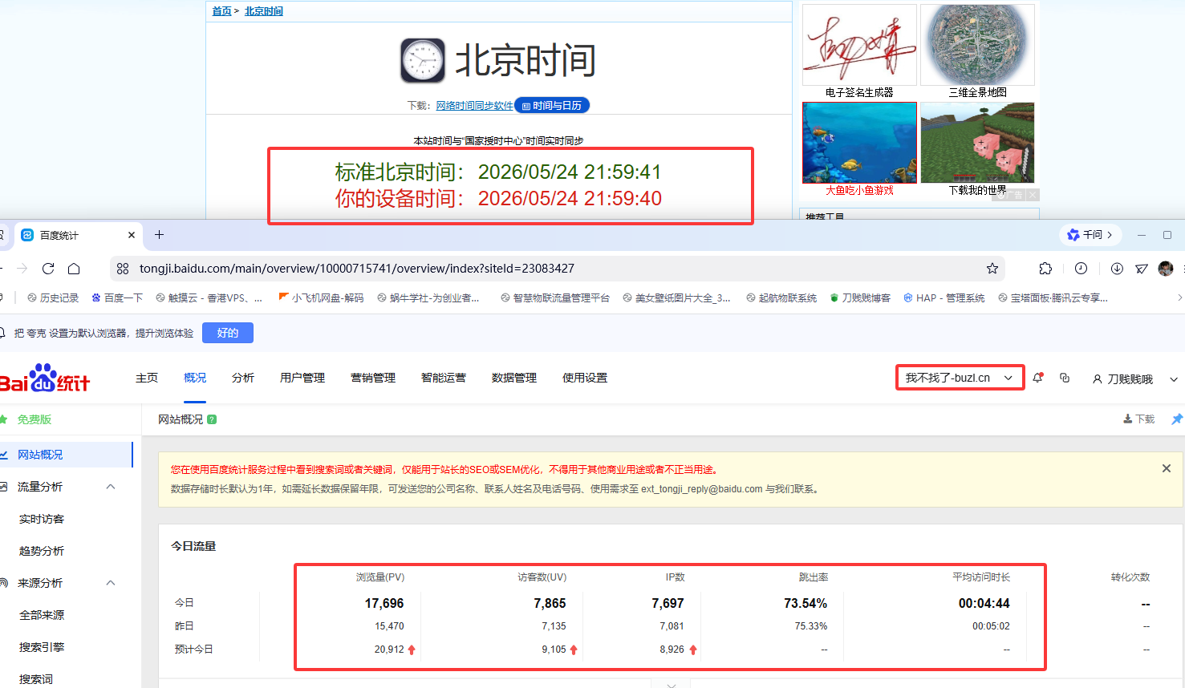Open the 网络时间同步软件 download link

[474, 106]
